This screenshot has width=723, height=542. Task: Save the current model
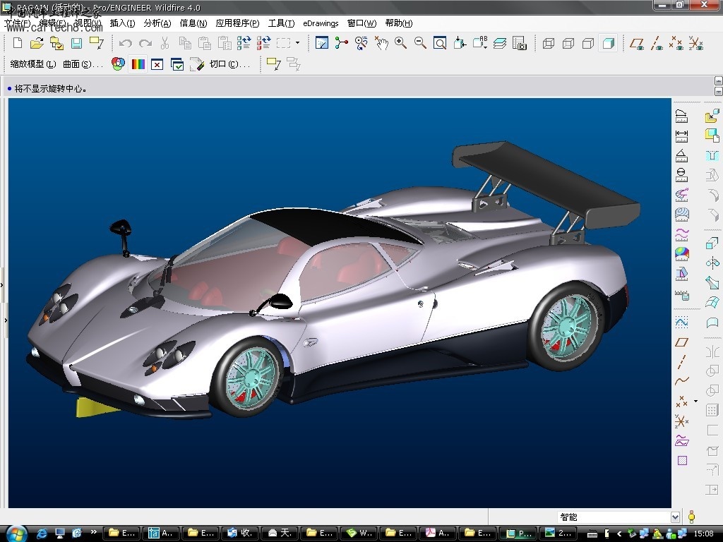pyautogui.click(x=76, y=43)
